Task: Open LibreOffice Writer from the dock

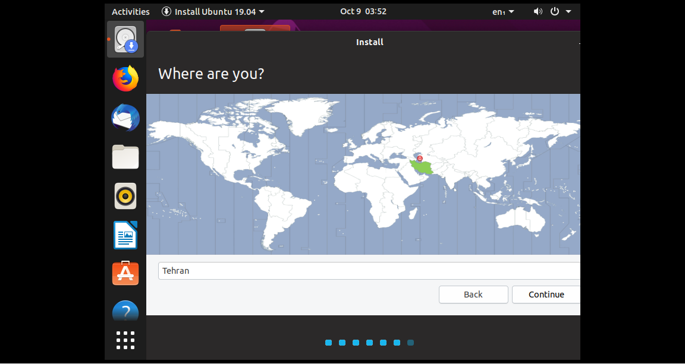Action: [125, 236]
